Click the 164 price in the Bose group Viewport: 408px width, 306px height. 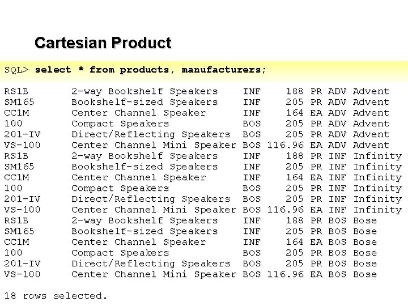coord(295,242)
